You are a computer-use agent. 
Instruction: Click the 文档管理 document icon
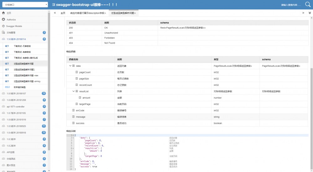pos(3,32)
